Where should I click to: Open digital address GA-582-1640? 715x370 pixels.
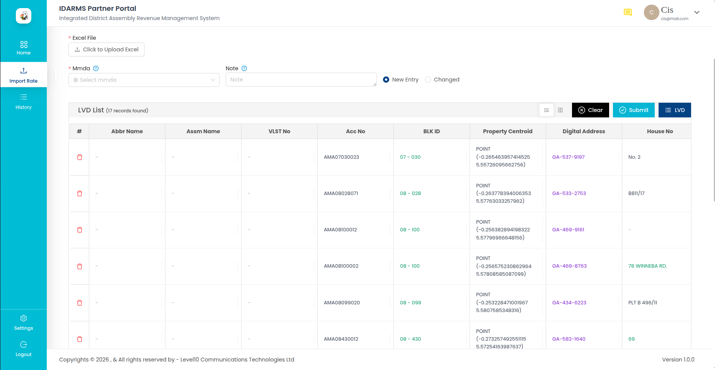tap(569, 339)
